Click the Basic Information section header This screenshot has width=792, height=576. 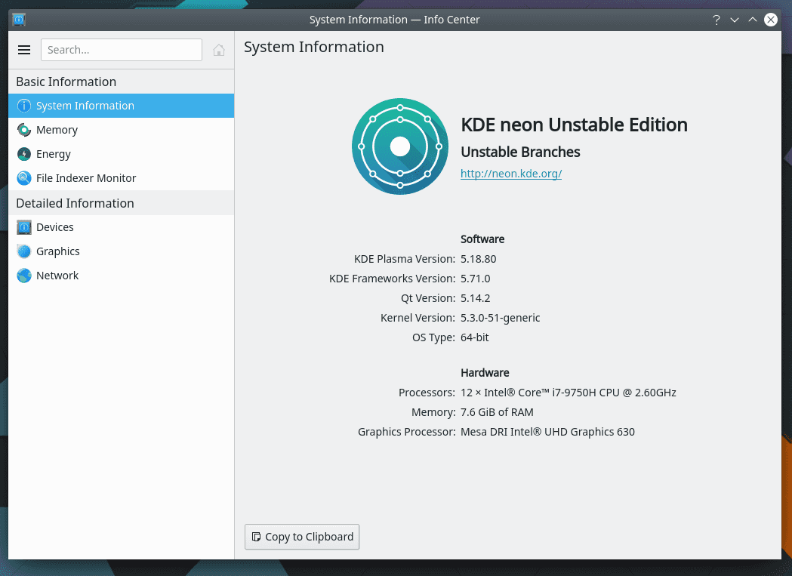pyautogui.click(x=66, y=82)
